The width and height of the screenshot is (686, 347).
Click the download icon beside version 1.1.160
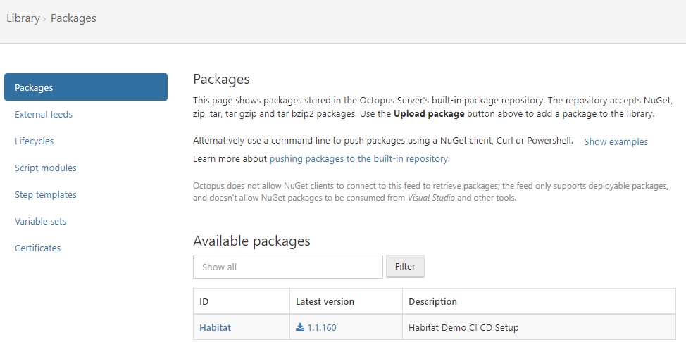click(x=300, y=327)
